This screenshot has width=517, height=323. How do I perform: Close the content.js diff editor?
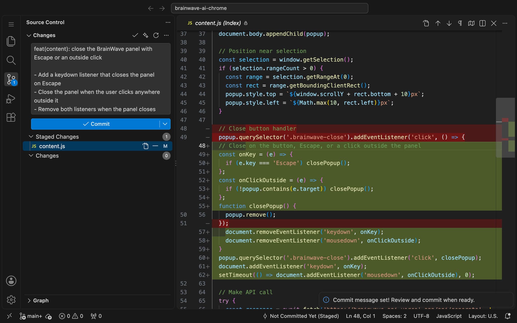tap(494, 23)
